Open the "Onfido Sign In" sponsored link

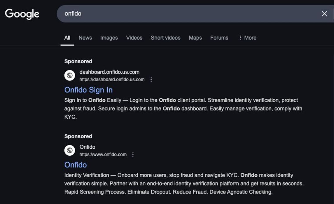point(88,90)
